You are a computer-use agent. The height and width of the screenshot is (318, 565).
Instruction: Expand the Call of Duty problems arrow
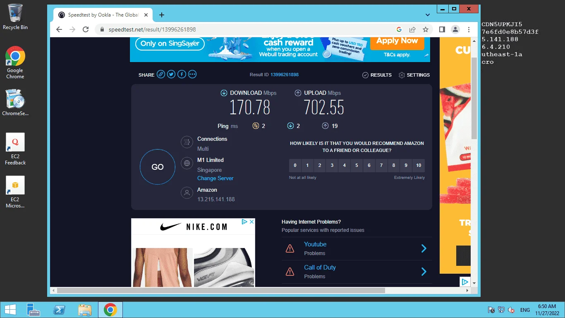424,272
